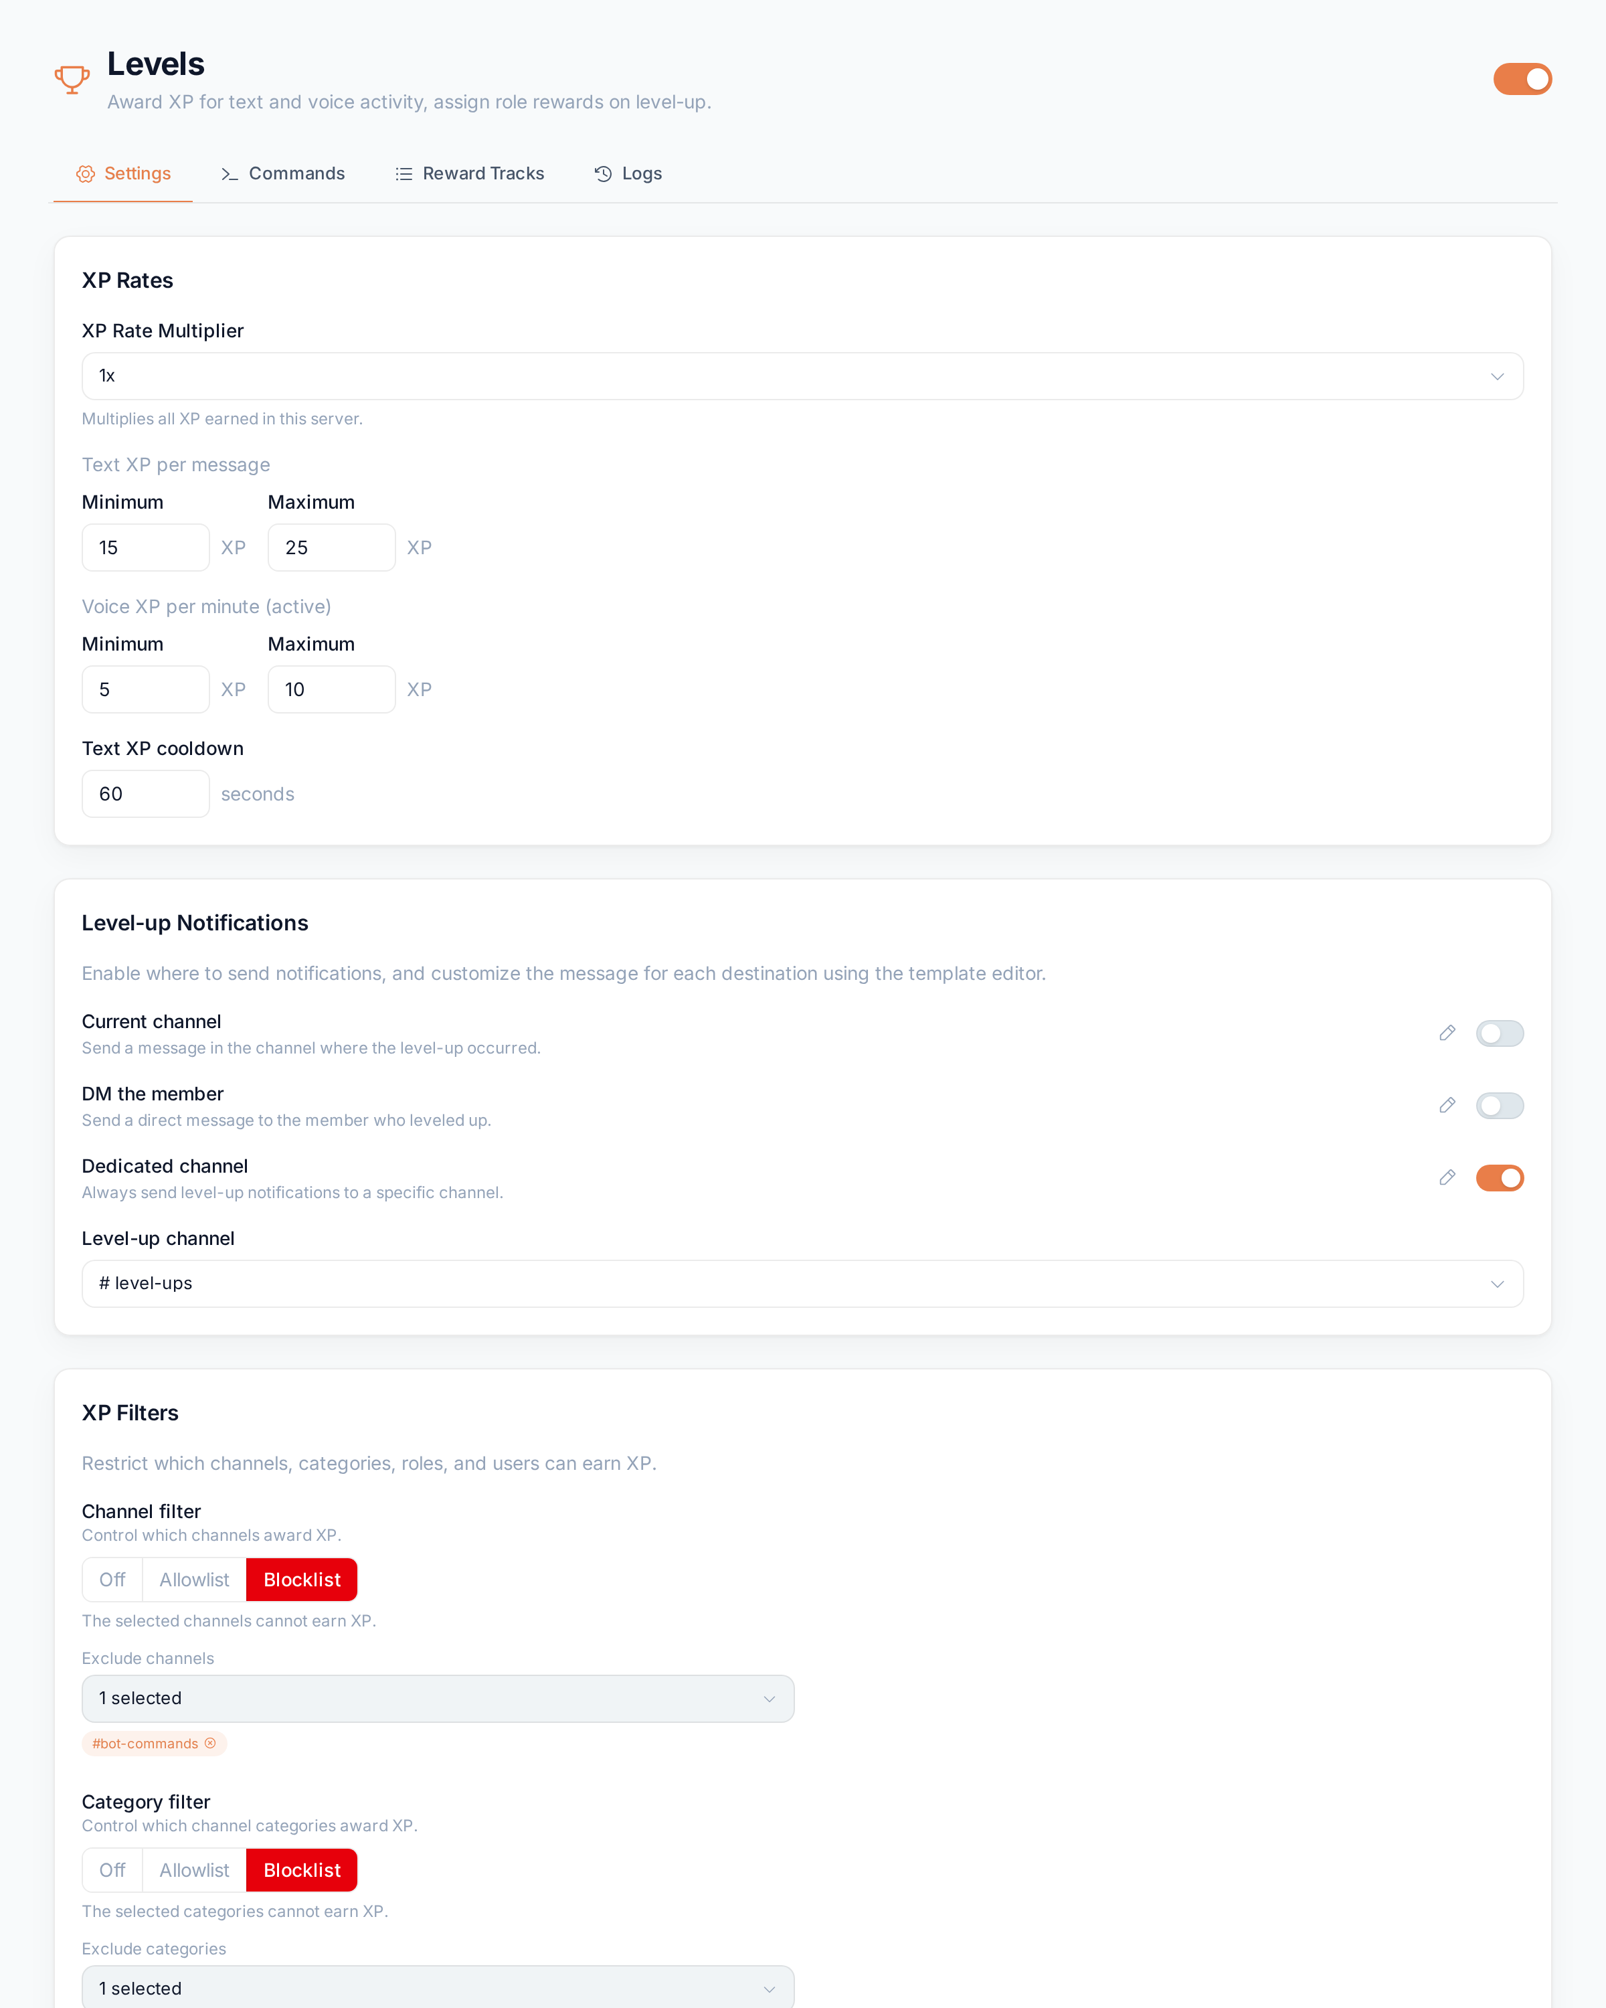This screenshot has height=2008, width=1606.
Task: Open the Level-up channel dropdown
Action: (x=802, y=1283)
